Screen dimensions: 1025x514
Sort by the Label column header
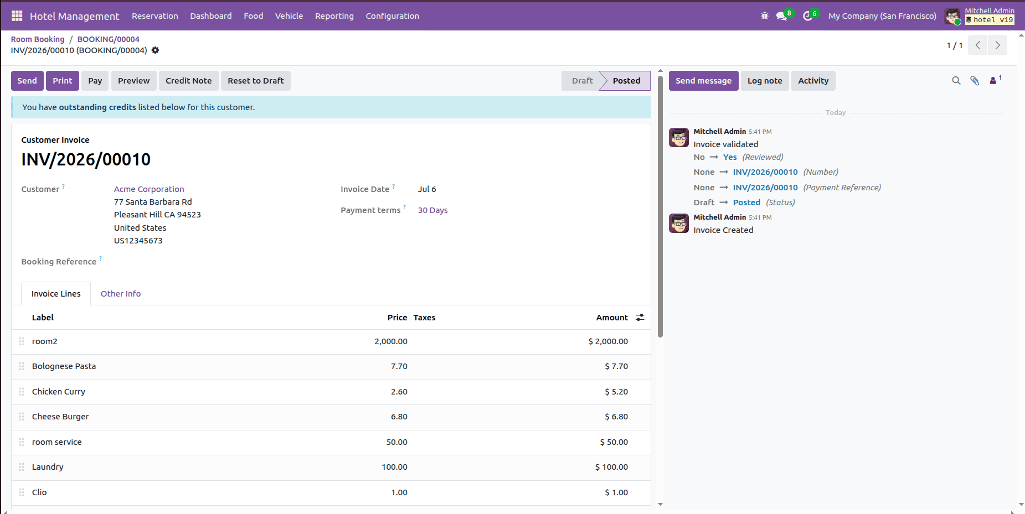pos(43,318)
